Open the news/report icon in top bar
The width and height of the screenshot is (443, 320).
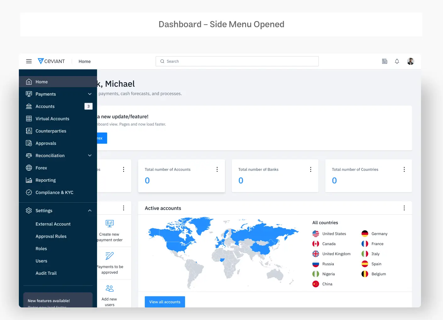pos(385,61)
